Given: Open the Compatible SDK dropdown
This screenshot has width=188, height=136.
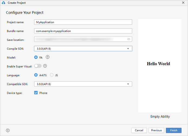Looking at the screenshot, I should pyautogui.click(x=83, y=84).
